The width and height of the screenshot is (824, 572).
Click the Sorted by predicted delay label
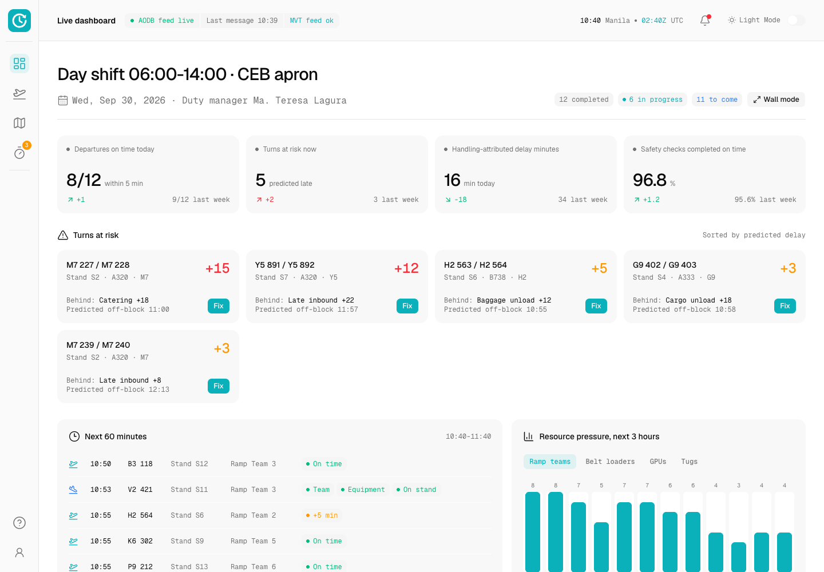point(754,235)
